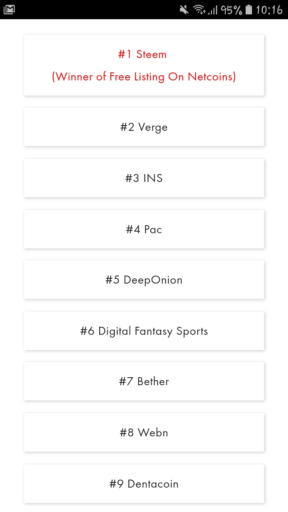The image size is (288, 512).
Task: Select the #1 Steem winner card
Action: 144,65
